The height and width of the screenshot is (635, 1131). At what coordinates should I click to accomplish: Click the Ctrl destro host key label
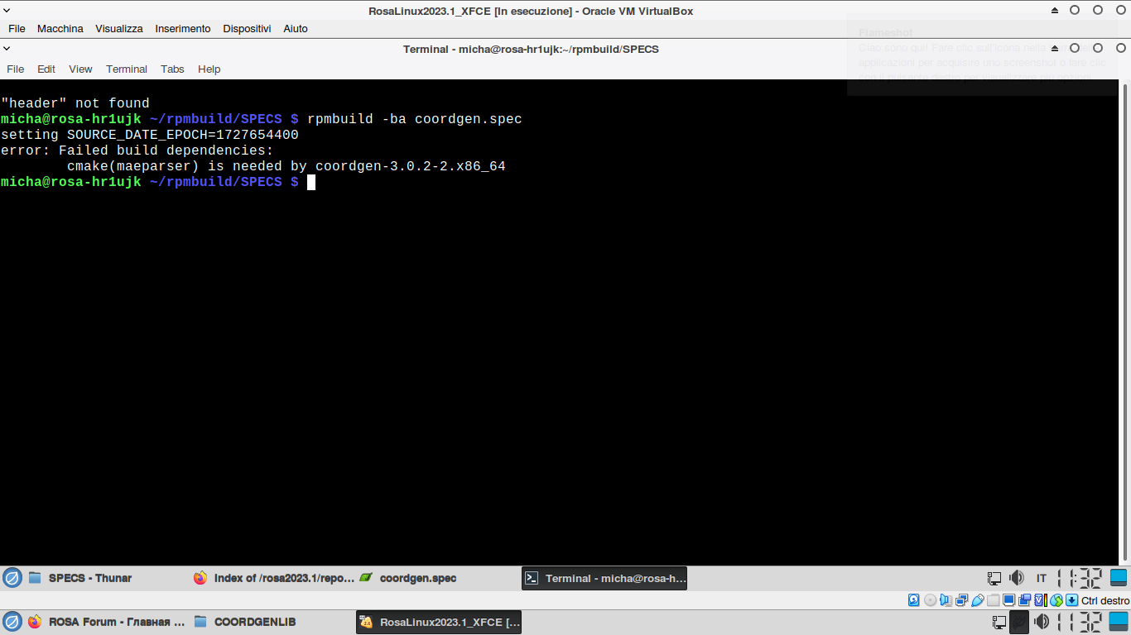1105,601
